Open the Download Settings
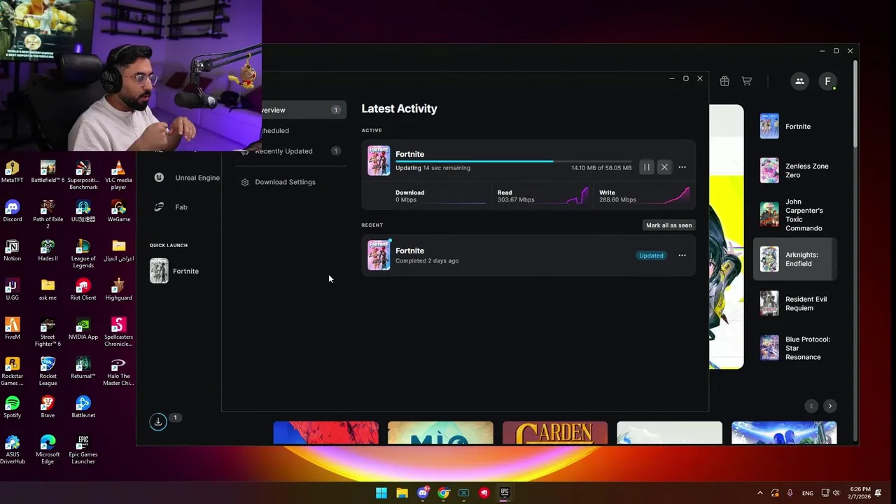The width and height of the screenshot is (896, 504). [285, 182]
